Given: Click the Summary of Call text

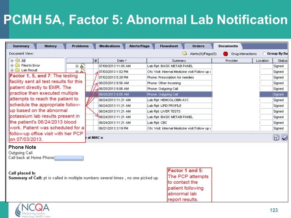Looking at the screenshot, I should pos(84,178).
